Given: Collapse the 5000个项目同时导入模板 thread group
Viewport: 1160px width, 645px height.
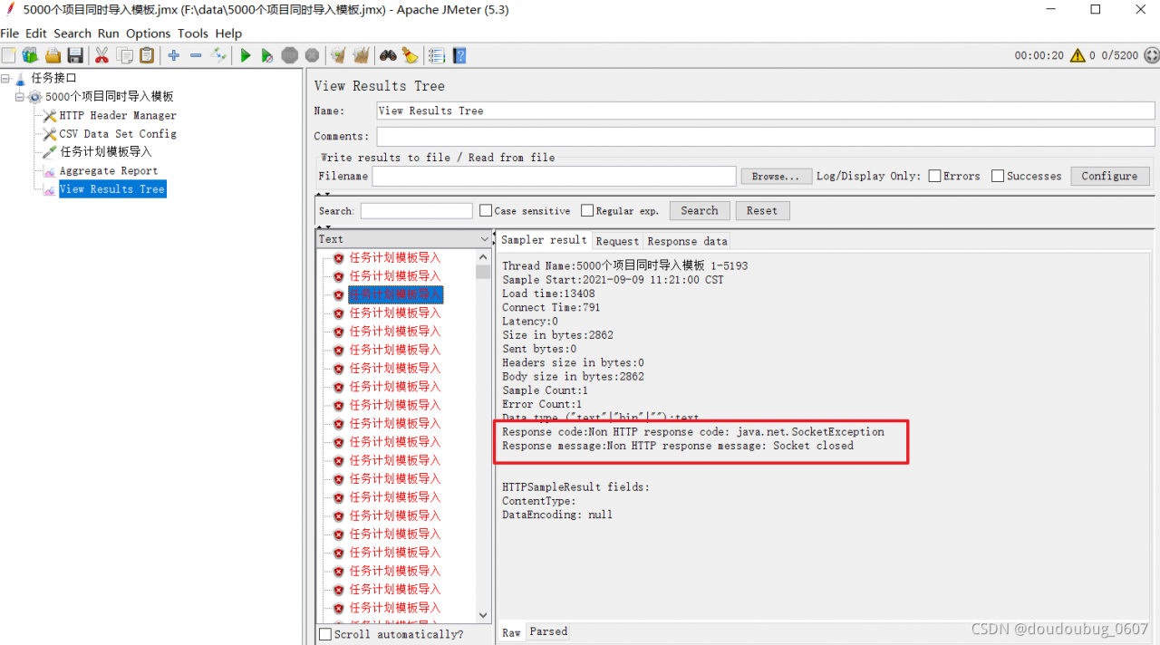Looking at the screenshot, I should coord(20,97).
